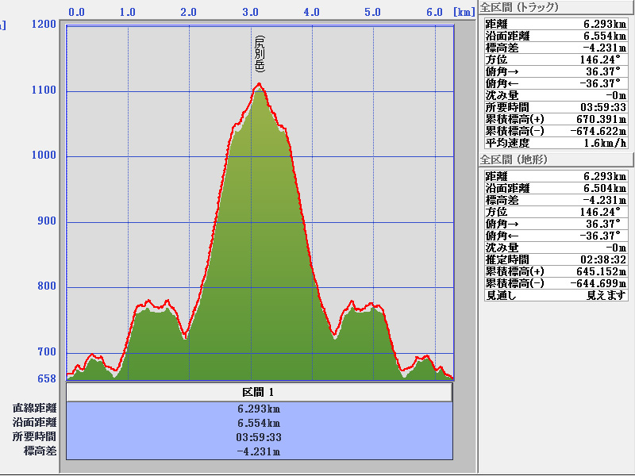Click the [km] unit label on the axis
Image resolution: width=635 pixels, height=476 pixels.
(x=464, y=12)
